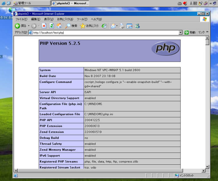Image resolution: width=218 pixels, height=181 pixels.
Task: Expand the address bar URL dropdown
Action: pyautogui.click(x=180, y=33)
